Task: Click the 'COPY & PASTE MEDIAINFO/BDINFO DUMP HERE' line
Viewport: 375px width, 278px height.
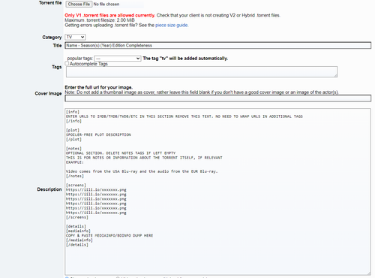Action: [x=109, y=235]
